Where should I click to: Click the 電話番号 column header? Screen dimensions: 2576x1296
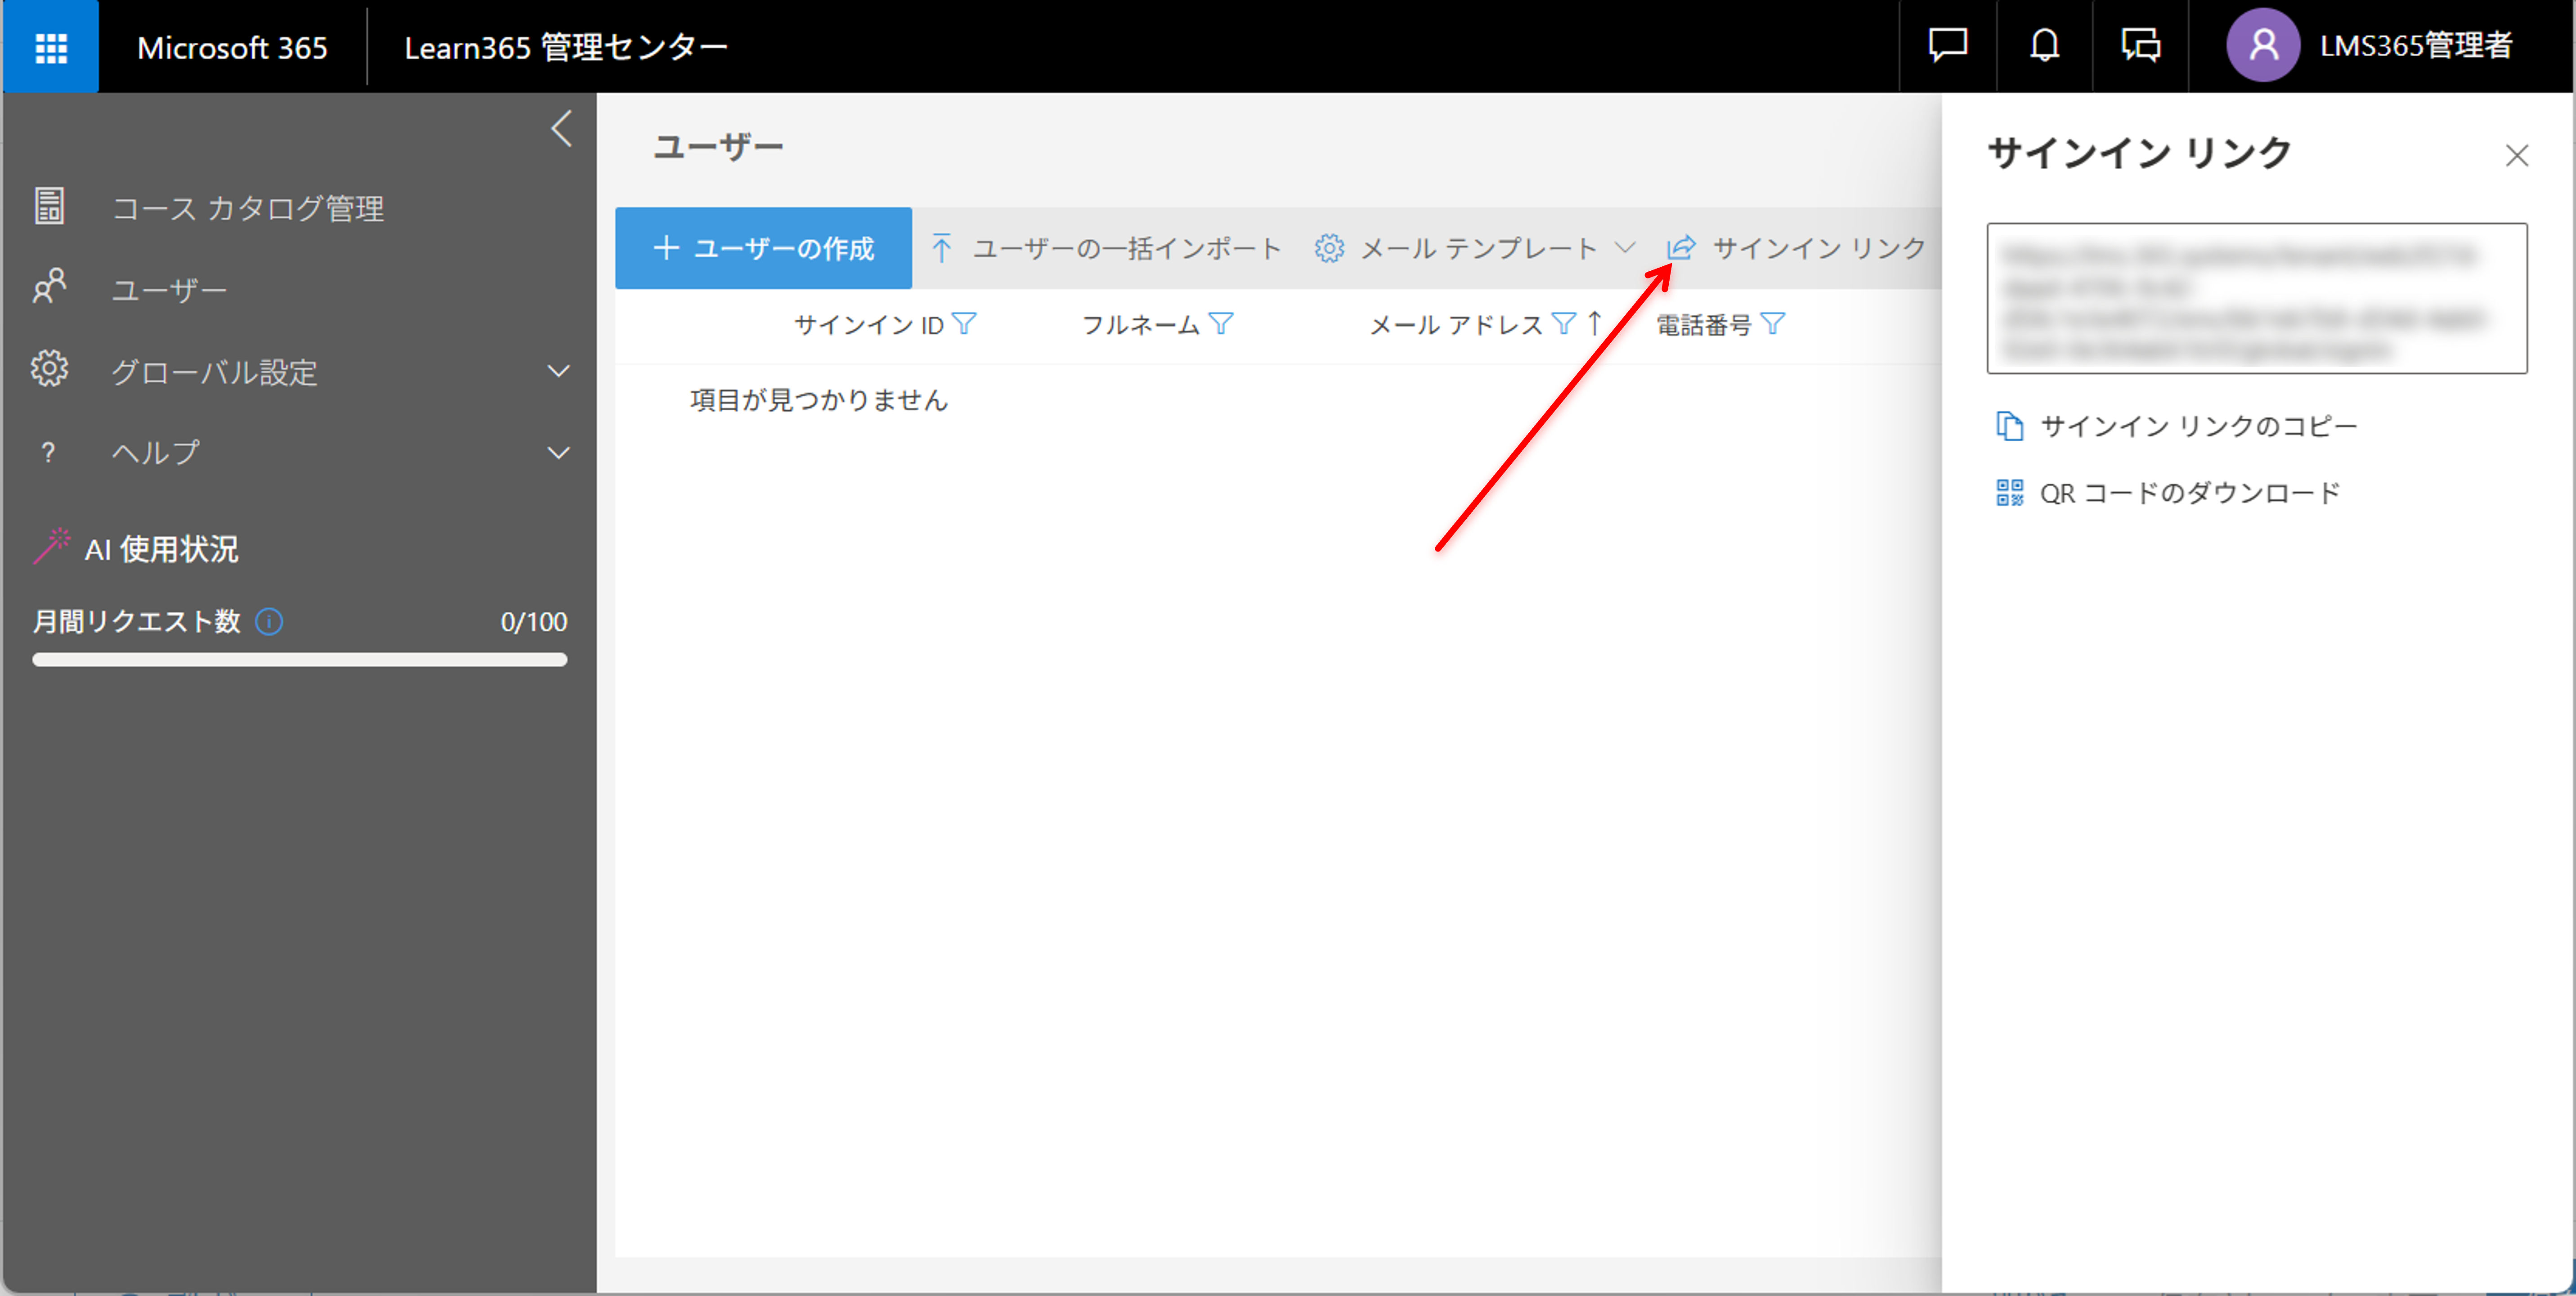1704,325
